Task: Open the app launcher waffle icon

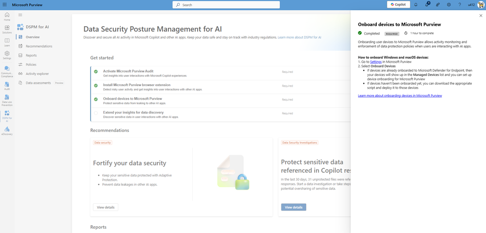Action: (5, 5)
